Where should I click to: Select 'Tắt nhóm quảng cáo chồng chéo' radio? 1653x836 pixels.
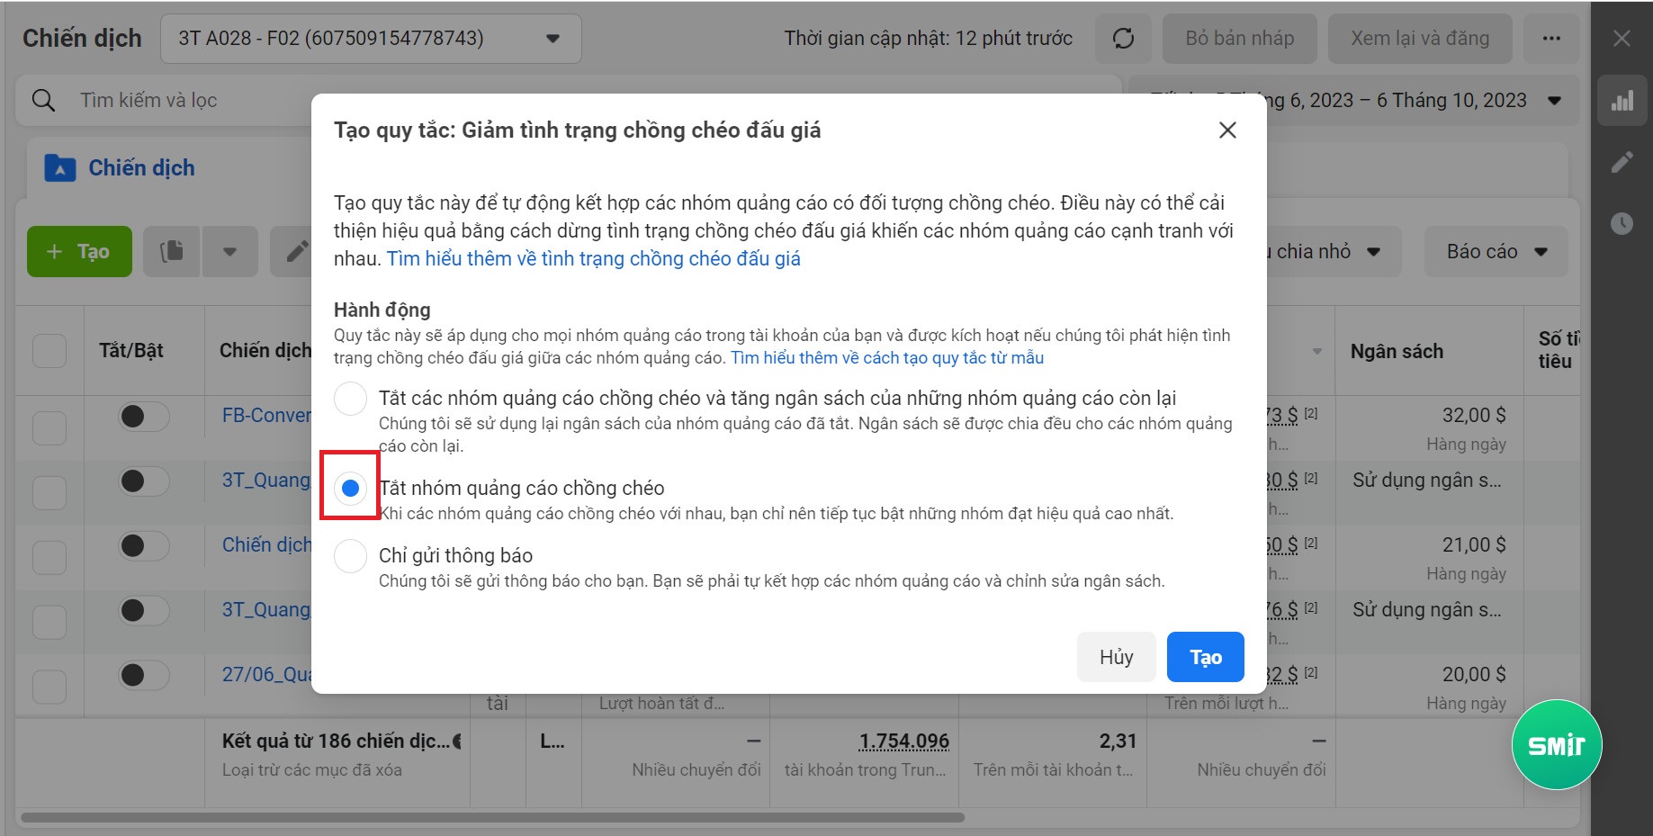pos(350,489)
